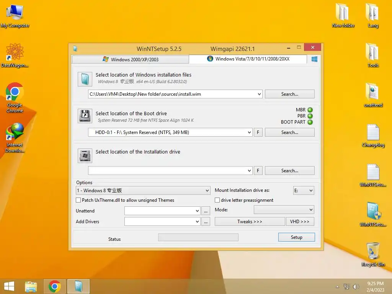
Task: Click the System Reserved 72 MB free info text
Action: point(146,120)
